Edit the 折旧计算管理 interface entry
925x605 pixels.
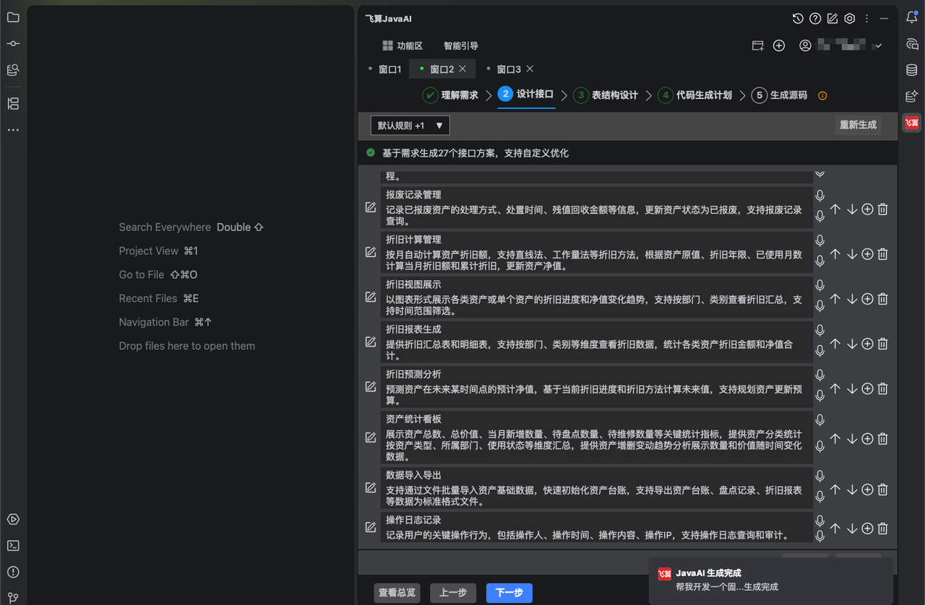pos(371,252)
